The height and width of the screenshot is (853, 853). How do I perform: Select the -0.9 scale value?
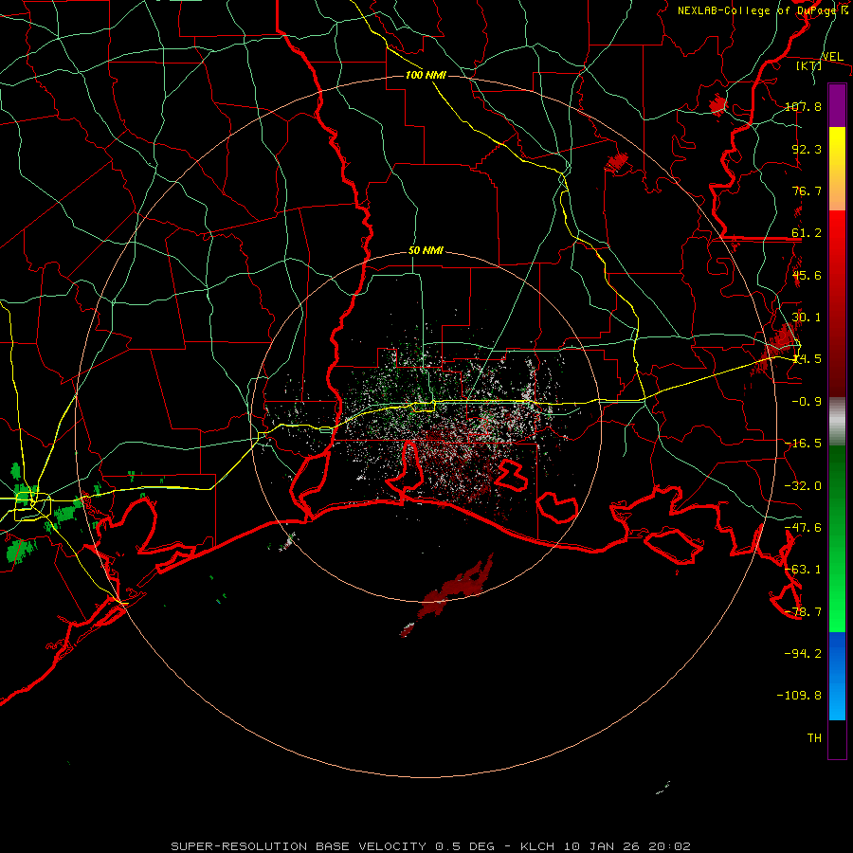pyautogui.click(x=807, y=402)
